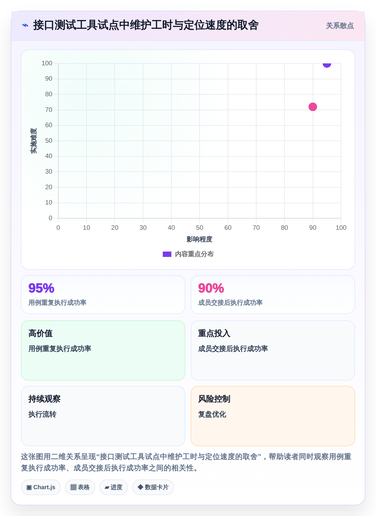Click the title 接口测试工具试点中维护工时与定位速度的取舍
Screen dimensions: 376x516
coord(146,26)
